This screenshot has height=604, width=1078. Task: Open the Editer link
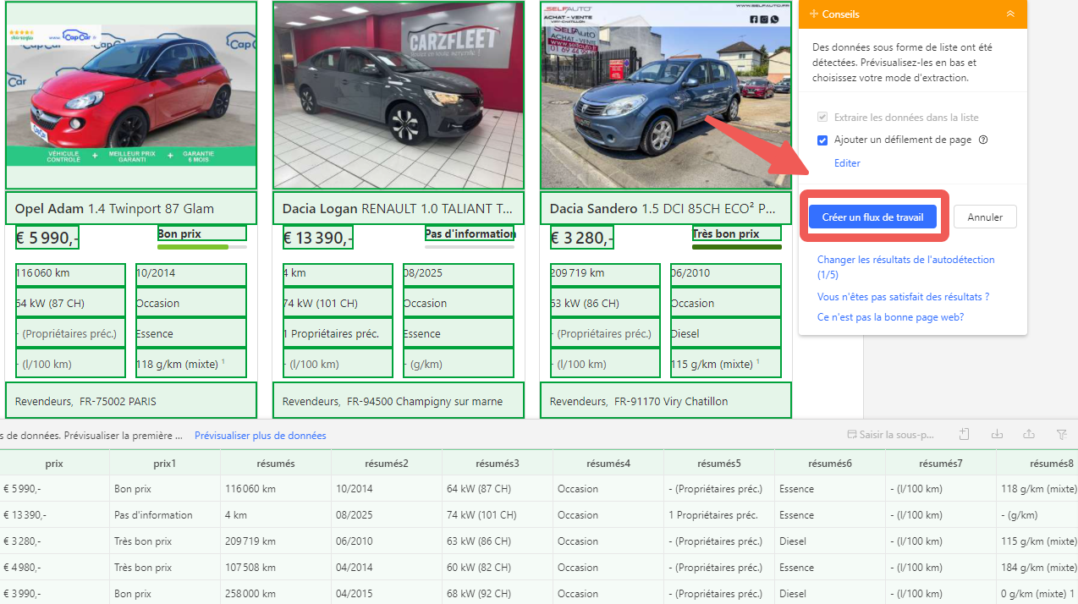coord(847,163)
